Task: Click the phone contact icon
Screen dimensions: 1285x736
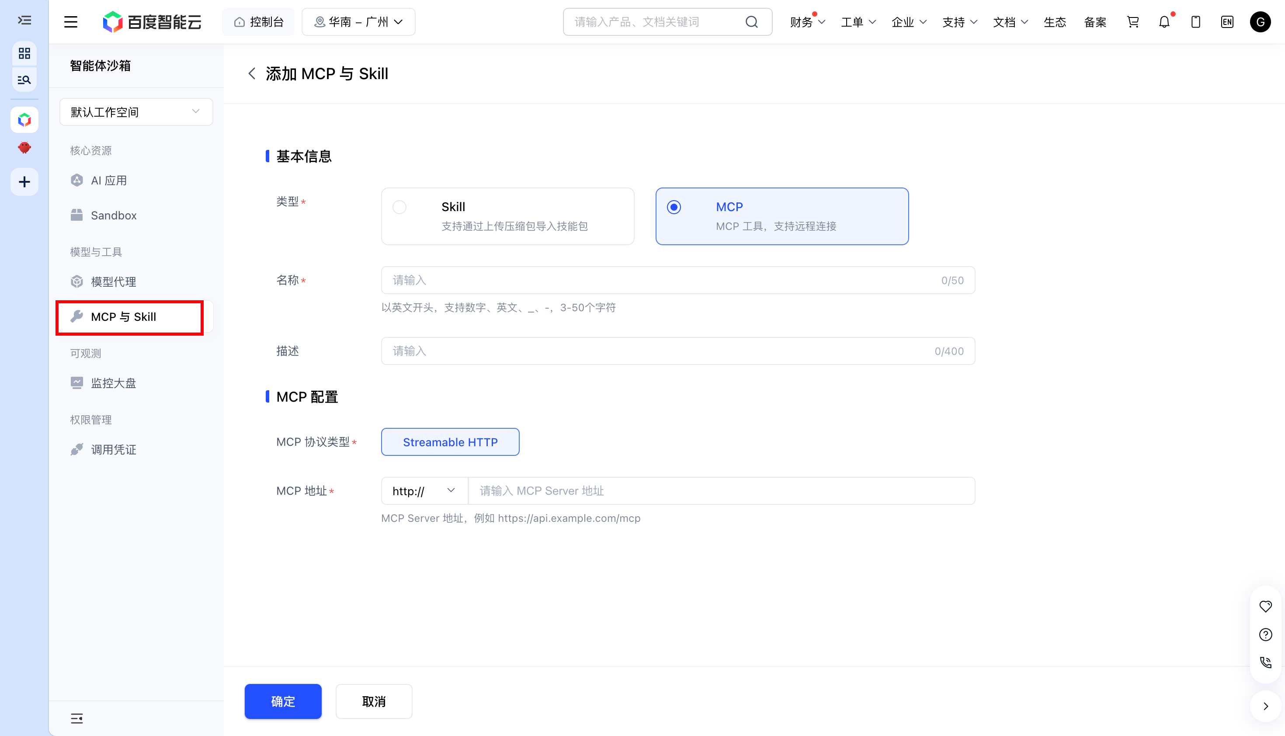Action: coord(1265,662)
